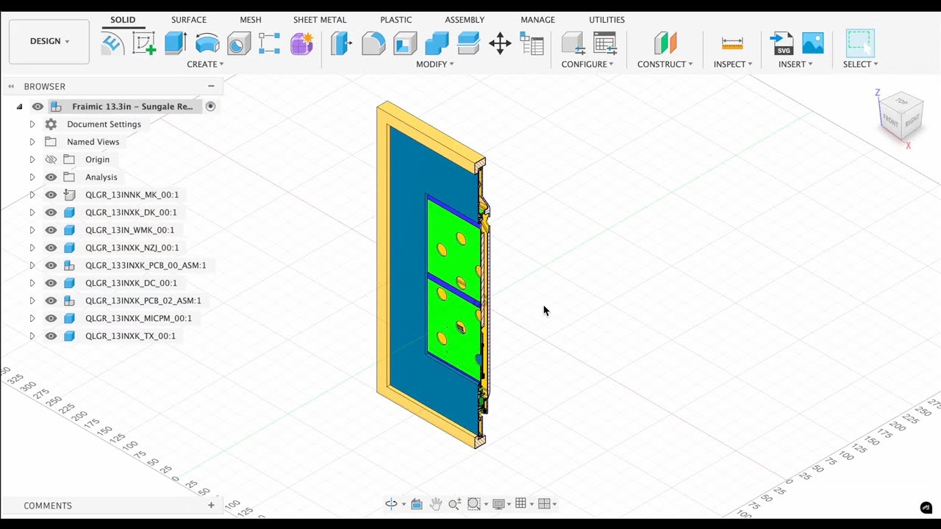941x529 pixels.
Task: Select the Move/Copy tool
Action: [x=500, y=44]
